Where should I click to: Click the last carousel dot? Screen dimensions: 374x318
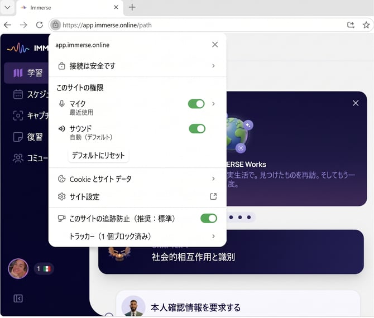249,217
